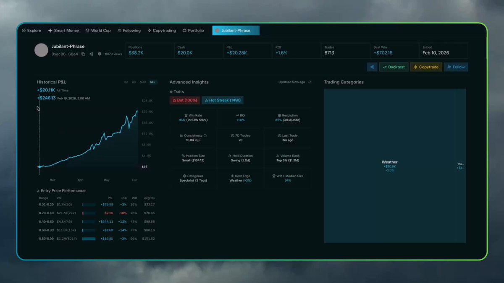This screenshot has height=283, width=504.
Task: Click the '8879 views' count
Action: point(113,54)
